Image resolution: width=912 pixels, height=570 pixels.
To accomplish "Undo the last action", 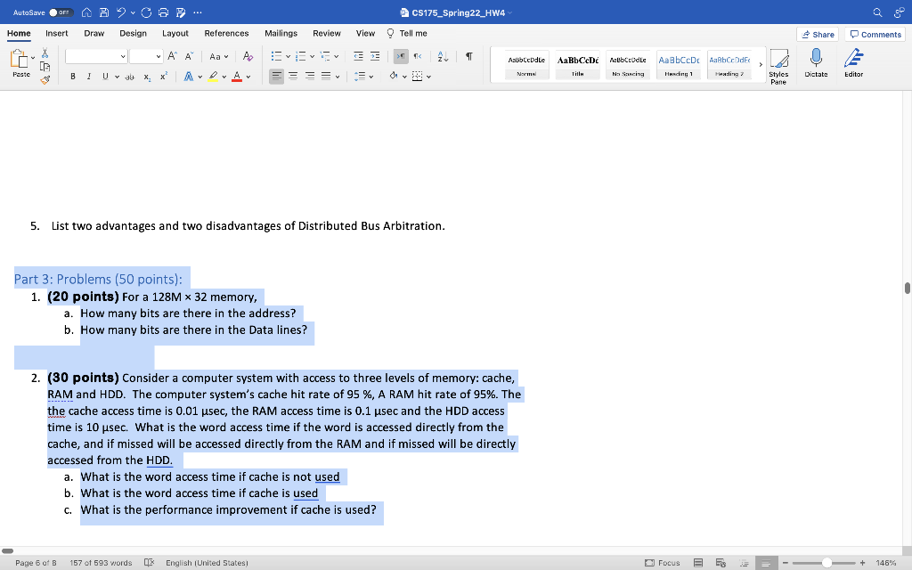I will [x=121, y=12].
